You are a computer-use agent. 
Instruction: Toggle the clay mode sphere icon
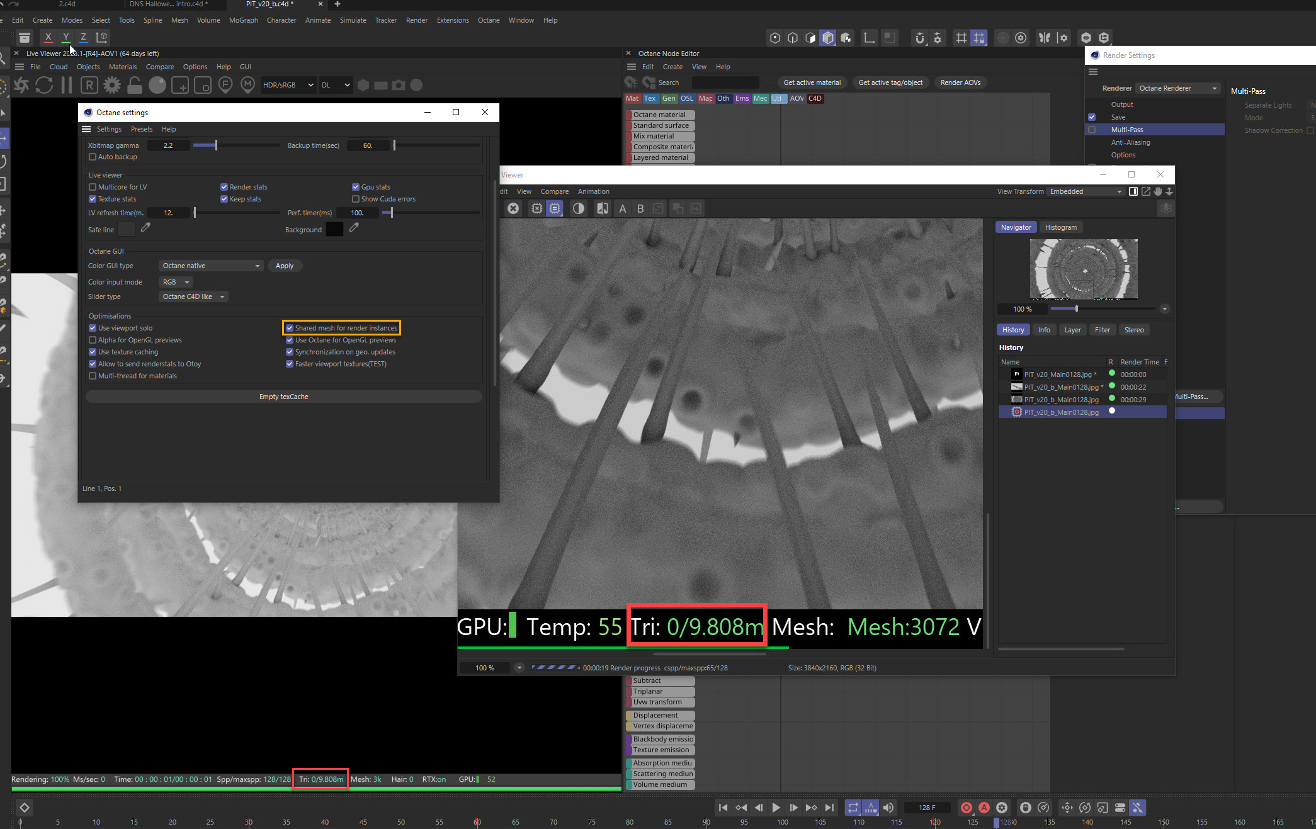pyautogui.click(x=157, y=85)
